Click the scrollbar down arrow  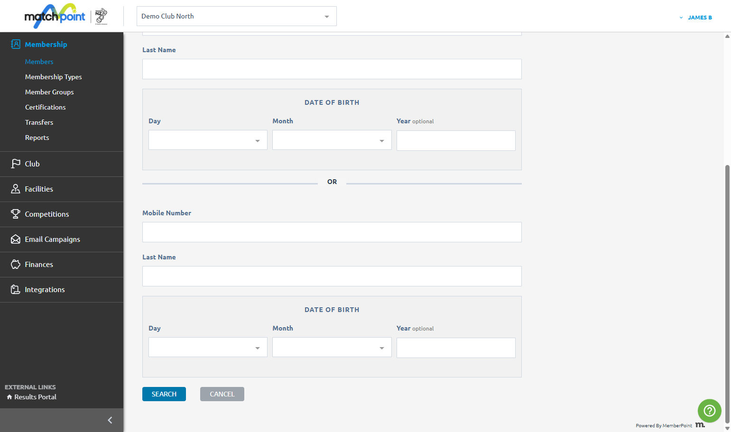727,428
